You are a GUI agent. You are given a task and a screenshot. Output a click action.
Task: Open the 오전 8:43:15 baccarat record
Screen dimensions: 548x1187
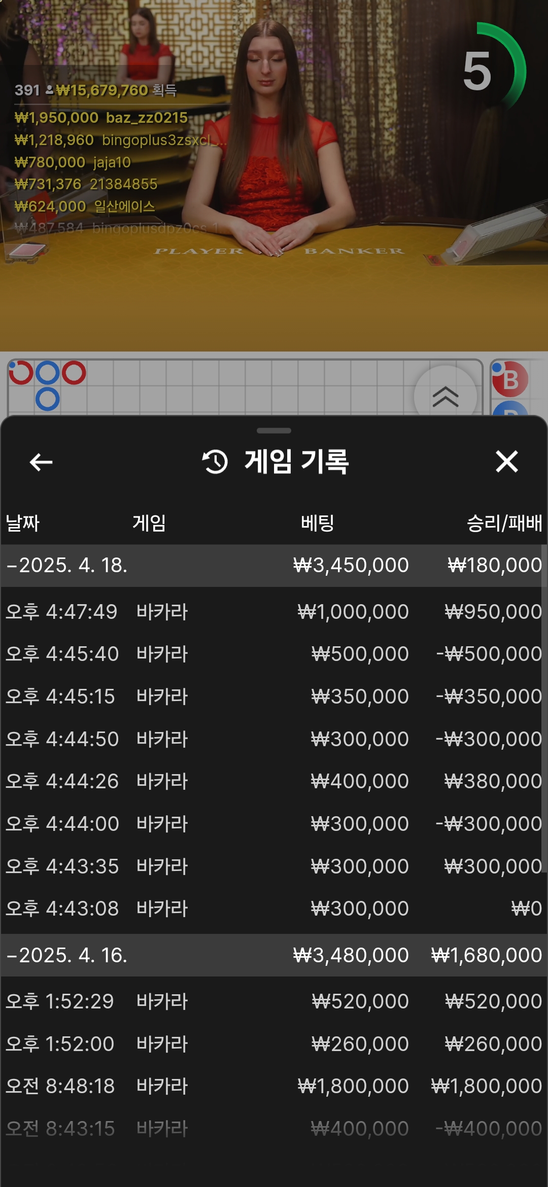tap(274, 1129)
